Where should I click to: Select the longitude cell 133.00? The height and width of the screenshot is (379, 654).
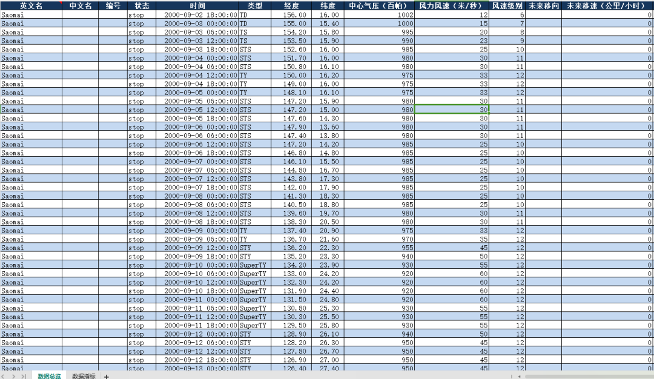[291, 274]
